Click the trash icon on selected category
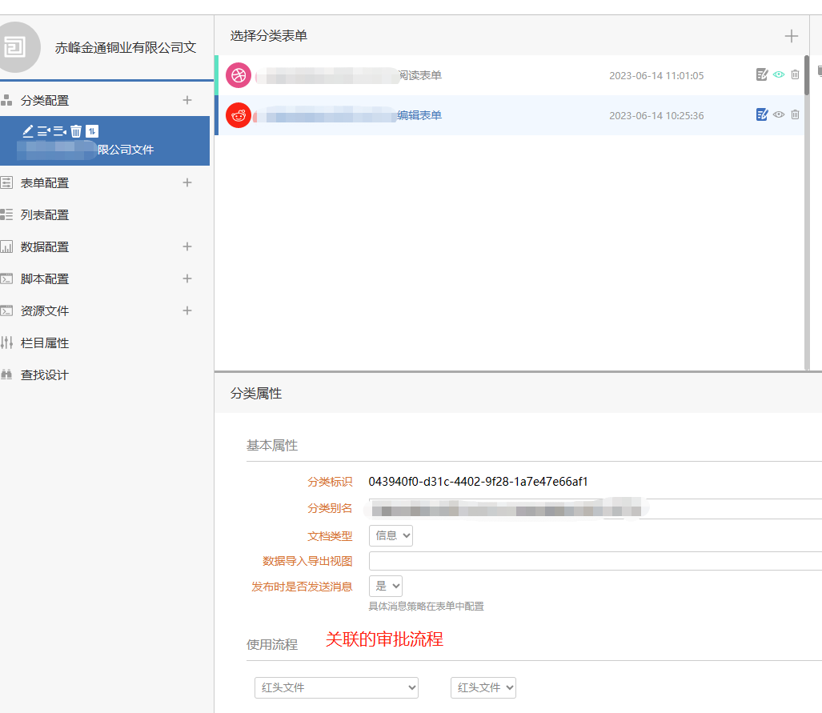 [x=76, y=131]
